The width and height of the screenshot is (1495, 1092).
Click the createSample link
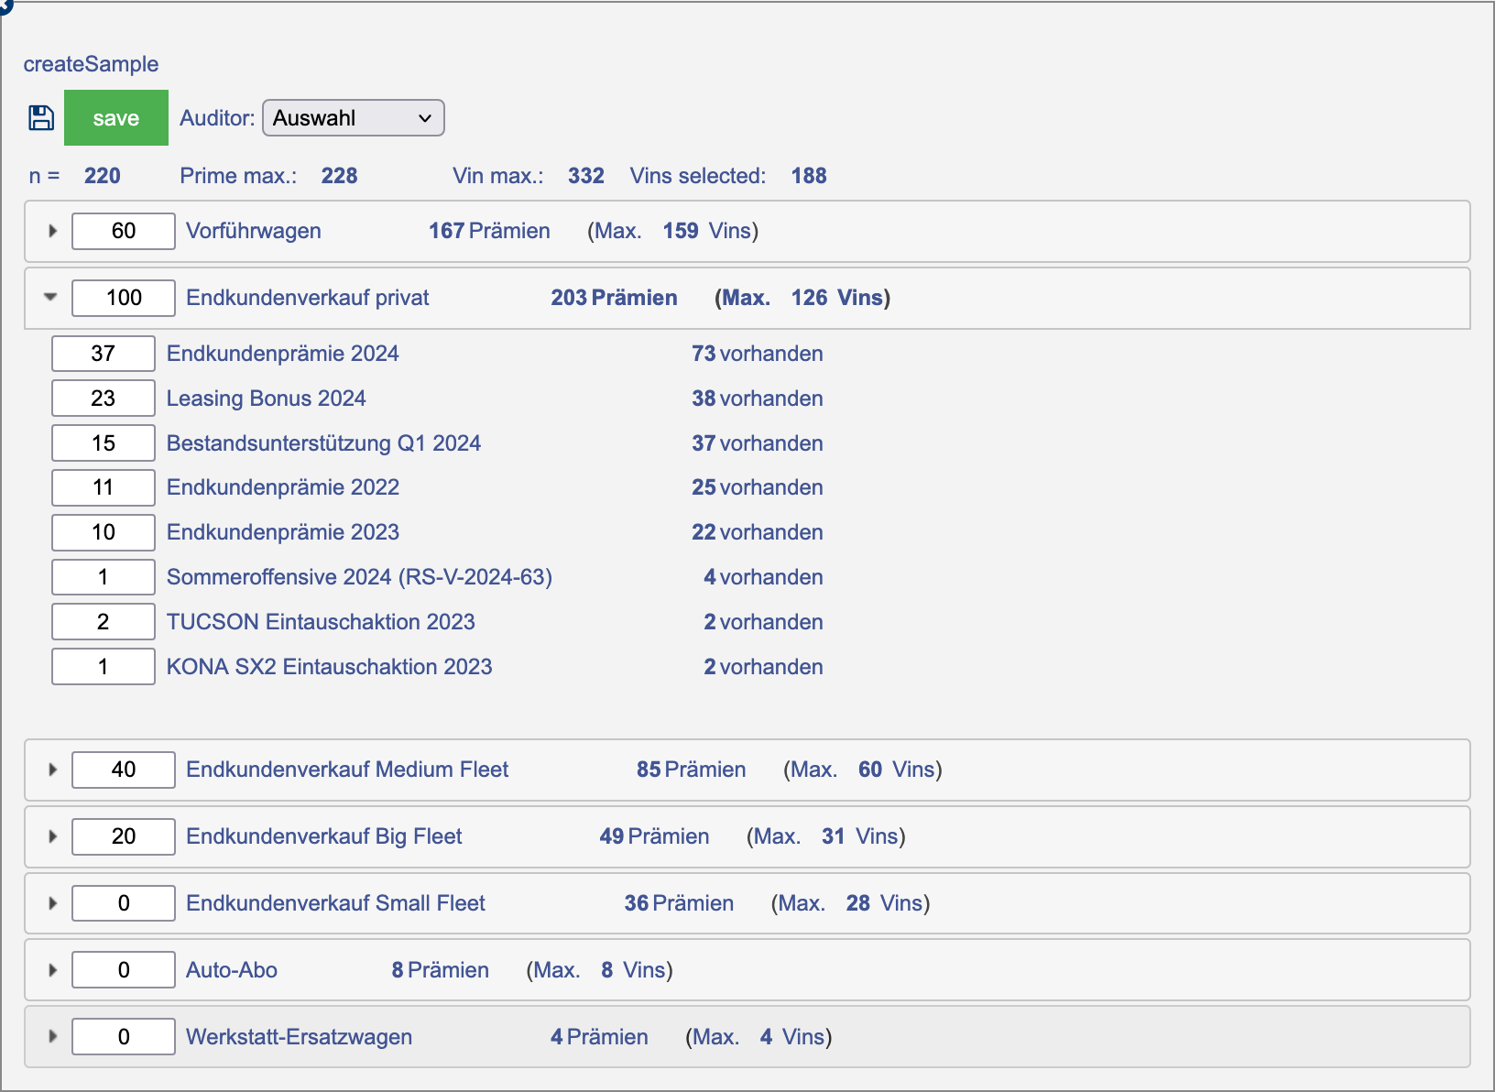[x=90, y=63]
